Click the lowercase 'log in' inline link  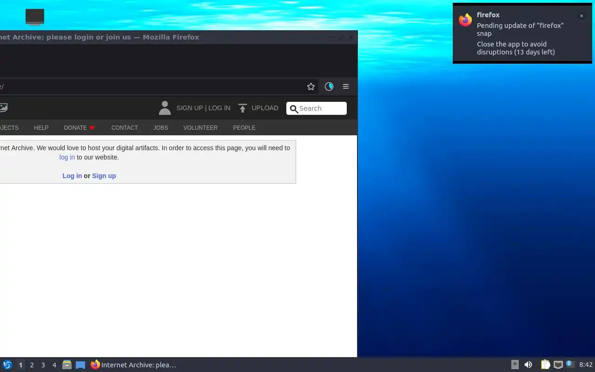67,157
